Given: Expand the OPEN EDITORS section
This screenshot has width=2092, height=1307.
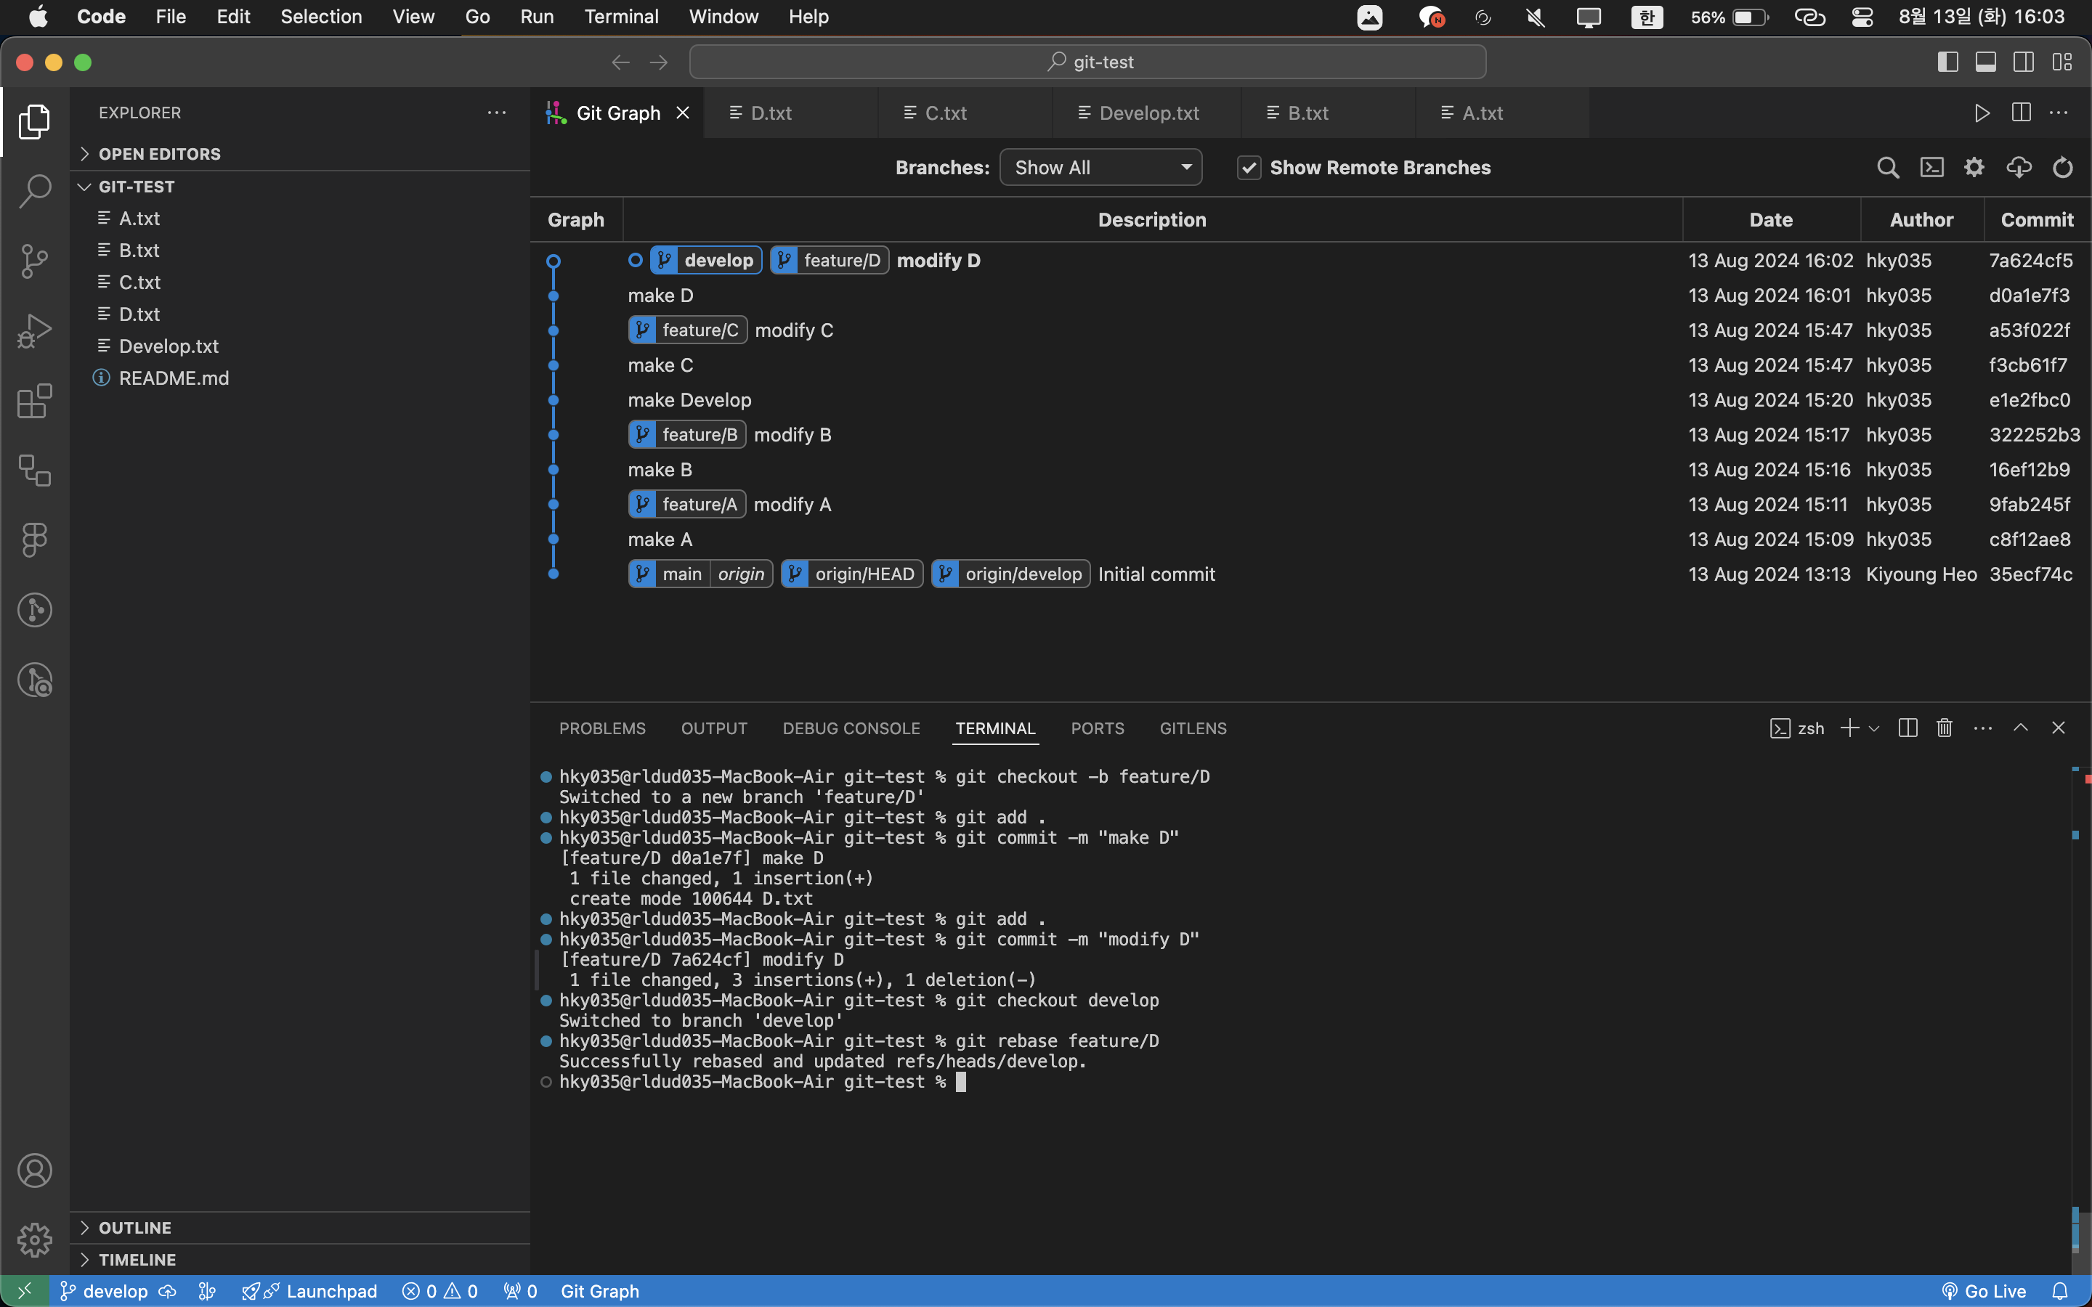Looking at the screenshot, I should pyautogui.click(x=159, y=154).
